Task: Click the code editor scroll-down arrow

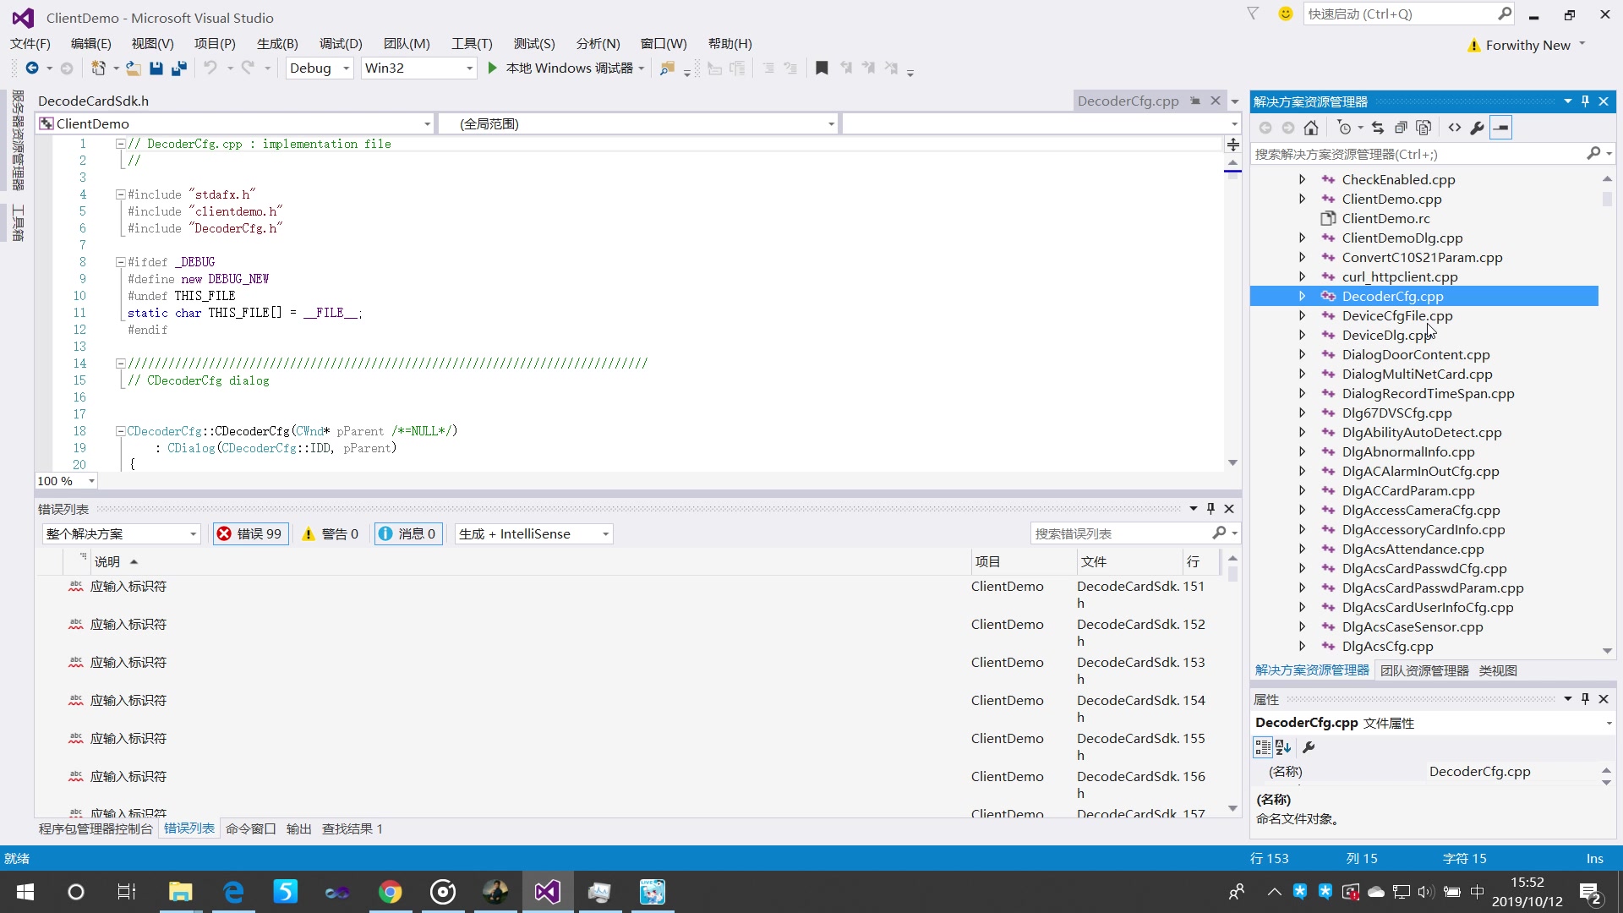Action: (x=1232, y=463)
